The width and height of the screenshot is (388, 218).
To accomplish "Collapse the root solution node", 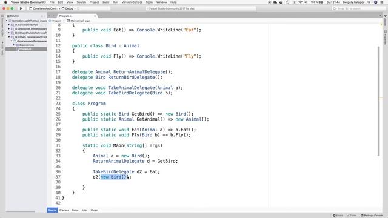I will point(7,21).
